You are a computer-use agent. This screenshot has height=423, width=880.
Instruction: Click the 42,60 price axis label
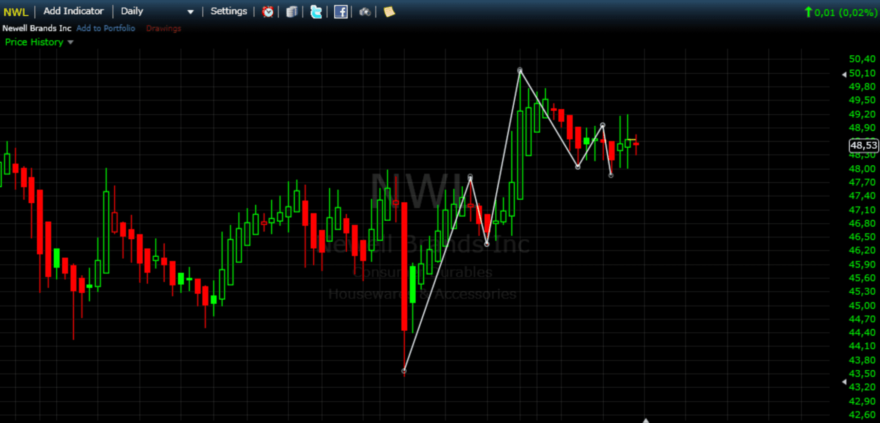tap(862, 414)
